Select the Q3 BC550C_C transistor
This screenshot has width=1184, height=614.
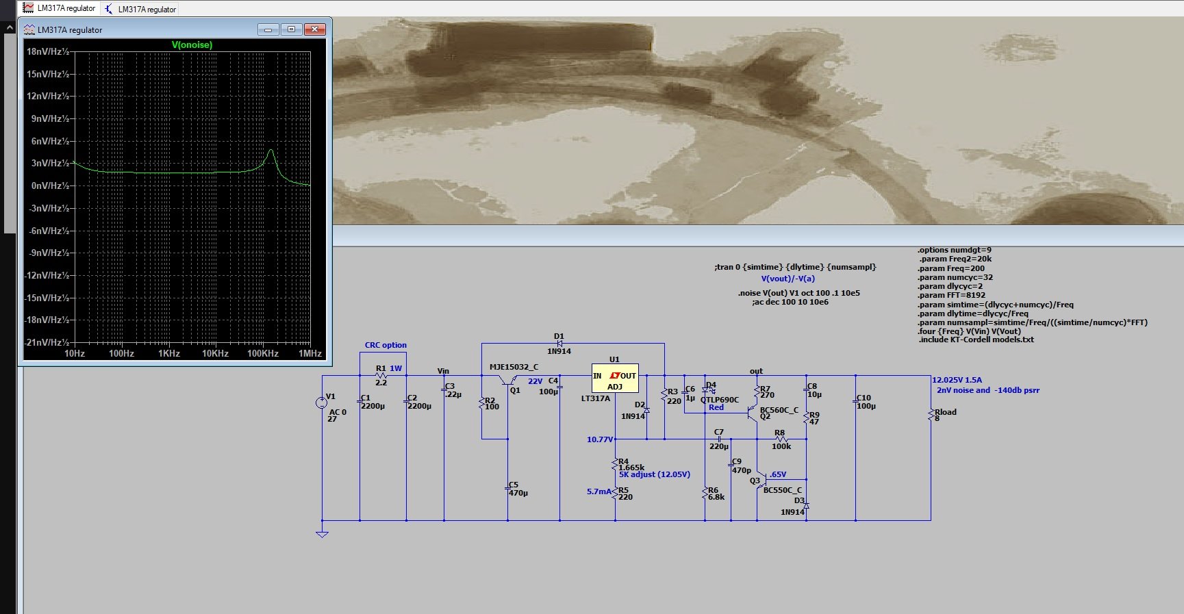tap(761, 480)
